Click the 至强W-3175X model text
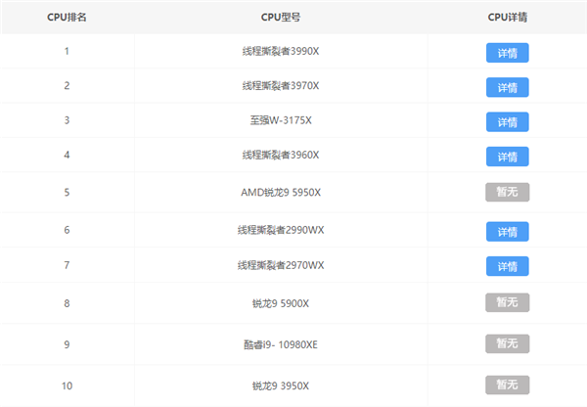Image resolution: width=587 pixels, height=407 pixels. tap(281, 121)
